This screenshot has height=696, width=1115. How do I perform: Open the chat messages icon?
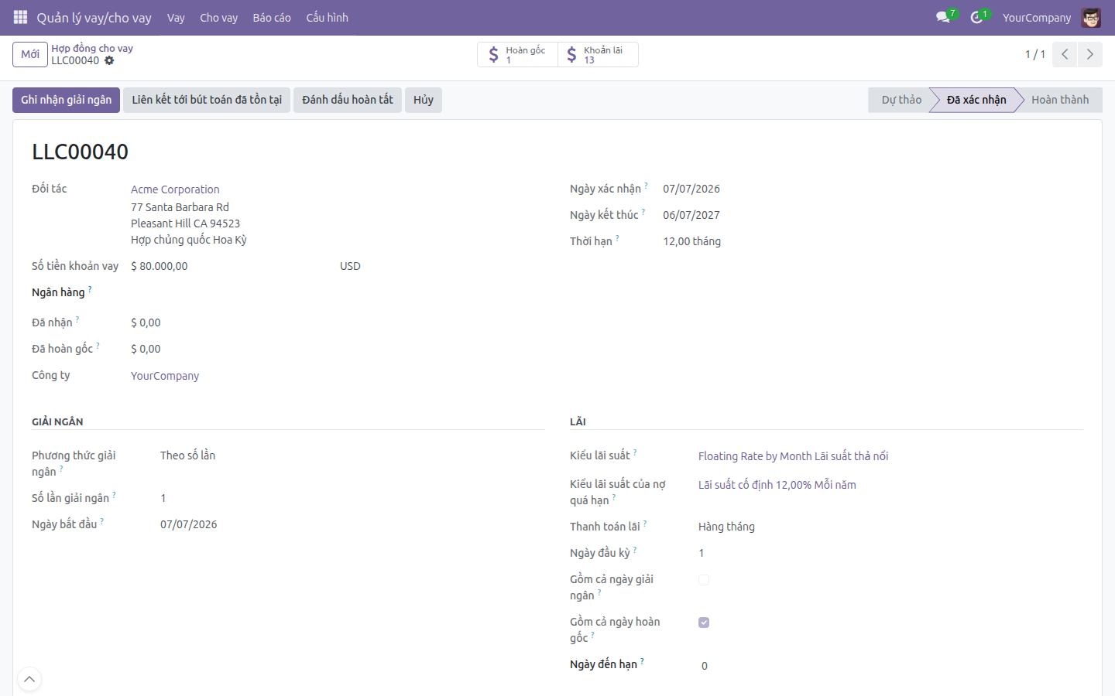[943, 17]
